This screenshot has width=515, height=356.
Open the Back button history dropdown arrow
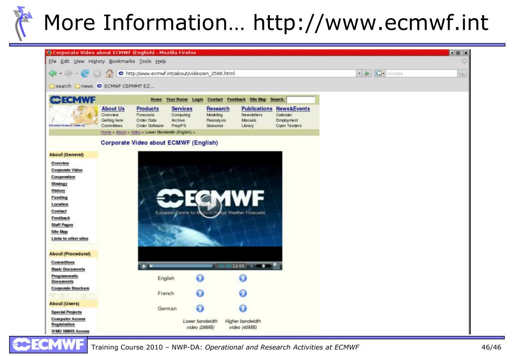coord(60,73)
